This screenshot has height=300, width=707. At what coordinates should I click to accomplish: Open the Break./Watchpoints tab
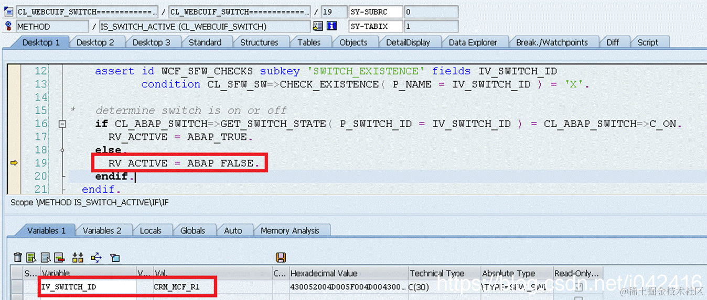pyautogui.click(x=552, y=42)
